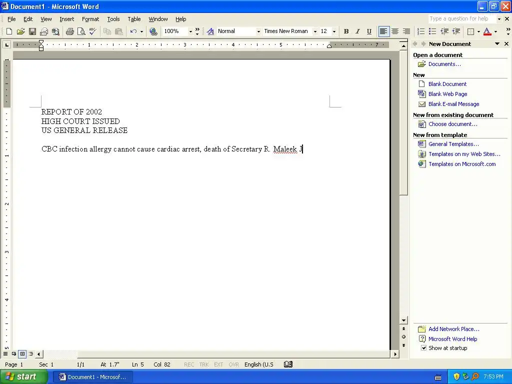Expand the Standard toolbar options chevron

(x=197, y=31)
